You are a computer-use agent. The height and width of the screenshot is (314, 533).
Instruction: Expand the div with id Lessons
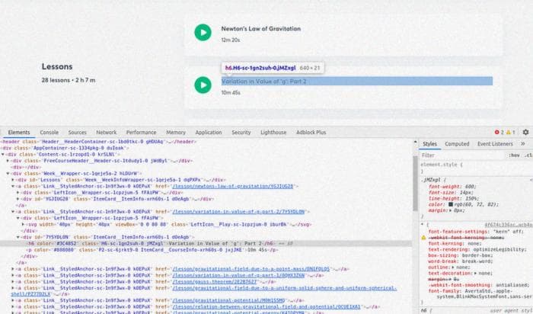coord(13,180)
